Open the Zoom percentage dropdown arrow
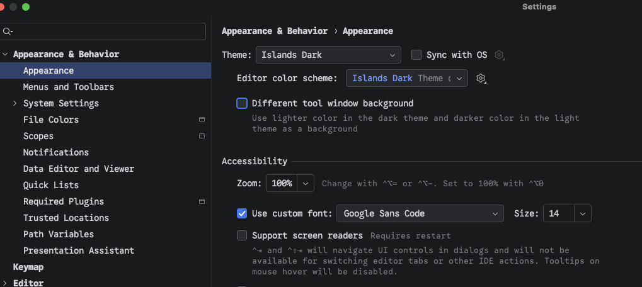Screen dimensions: 642x287 tap(306, 184)
